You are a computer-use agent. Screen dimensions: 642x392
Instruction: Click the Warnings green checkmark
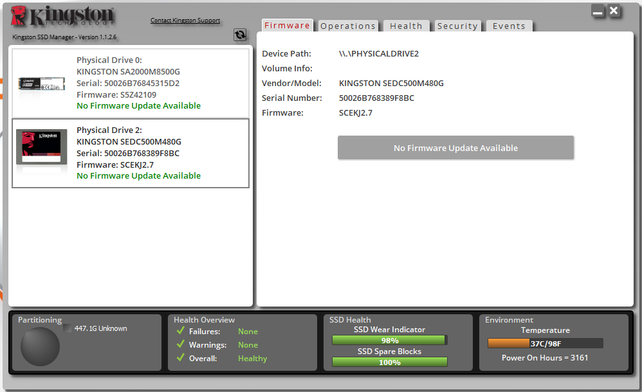(181, 344)
